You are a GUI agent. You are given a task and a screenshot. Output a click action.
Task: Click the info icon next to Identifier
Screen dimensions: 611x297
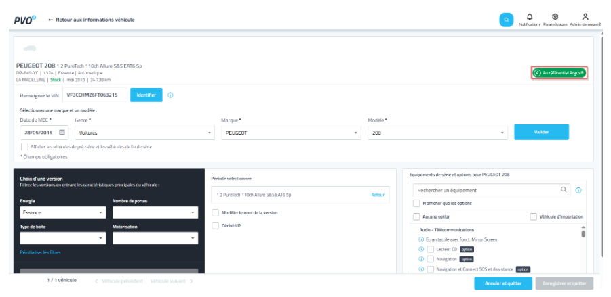click(x=170, y=95)
